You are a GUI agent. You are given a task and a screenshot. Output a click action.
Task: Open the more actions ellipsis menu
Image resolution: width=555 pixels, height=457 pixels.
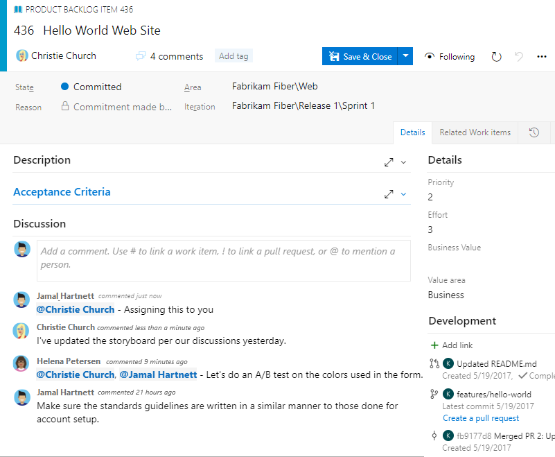click(542, 56)
